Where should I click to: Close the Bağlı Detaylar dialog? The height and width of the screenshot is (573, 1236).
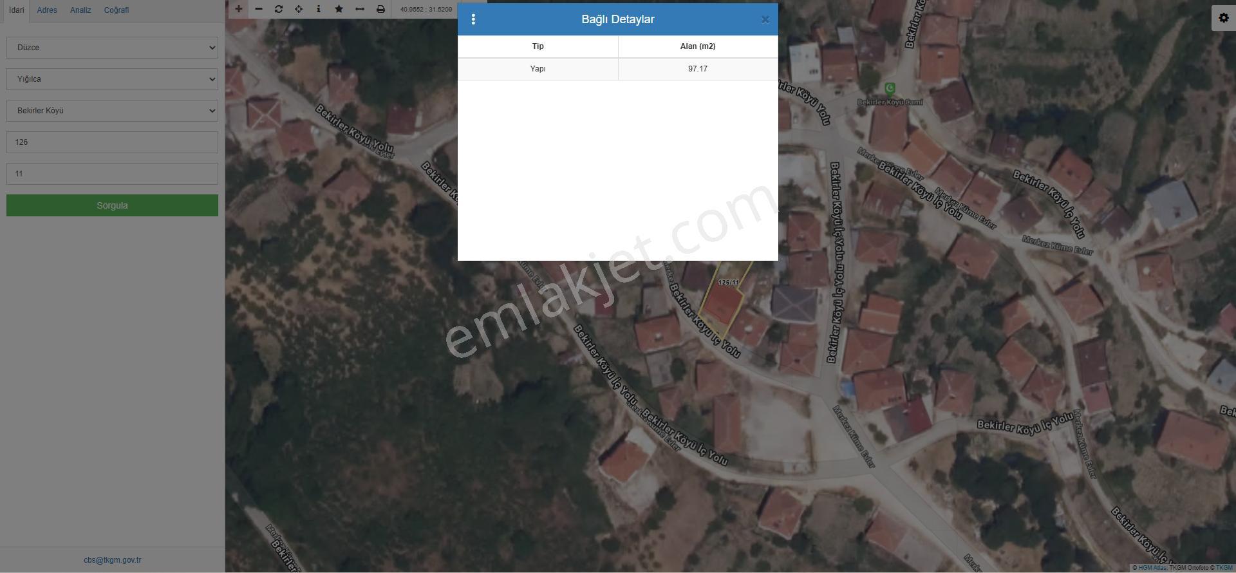765,19
